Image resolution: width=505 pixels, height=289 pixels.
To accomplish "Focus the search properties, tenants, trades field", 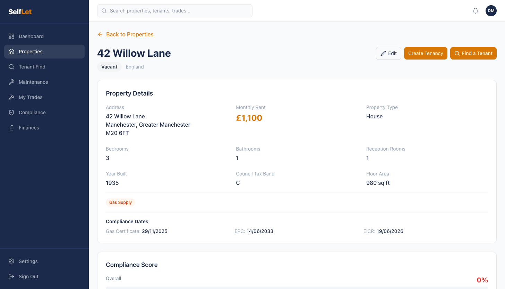I will [175, 11].
